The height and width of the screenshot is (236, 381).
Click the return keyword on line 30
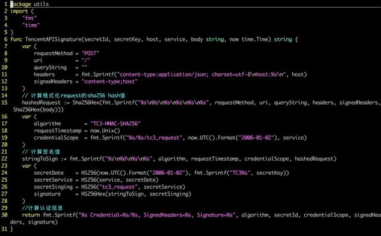coord(31,215)
